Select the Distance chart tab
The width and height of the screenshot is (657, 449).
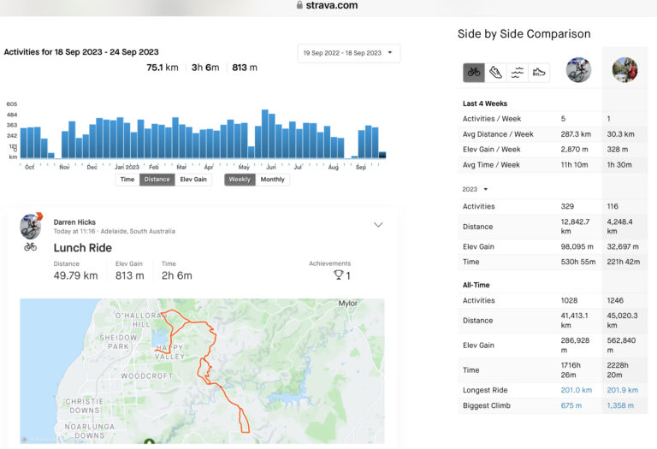157,180
